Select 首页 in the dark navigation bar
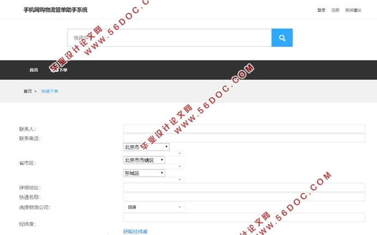Screen dimensions: 377x235 click(34, 70)
